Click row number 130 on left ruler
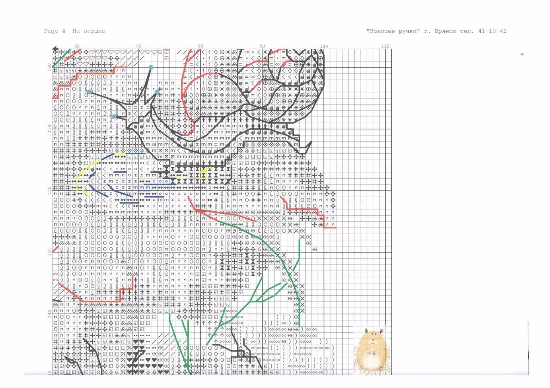Screen dimensions: 550x388 click(49, 252)
